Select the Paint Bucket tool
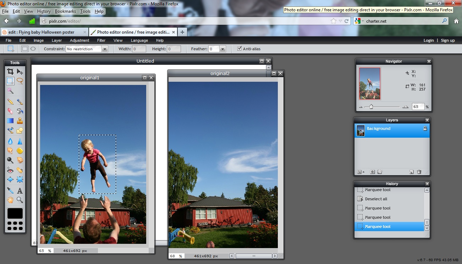The image size is (462, 264). [x=20, y=111]
